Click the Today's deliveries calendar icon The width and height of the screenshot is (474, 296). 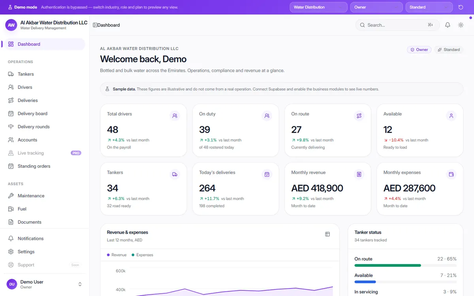pos(267,174)
